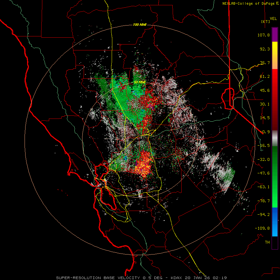Click the 100 NMI range ring label
Image resolution: width=280 pixels, height=280 pixels.
(140, 25)
